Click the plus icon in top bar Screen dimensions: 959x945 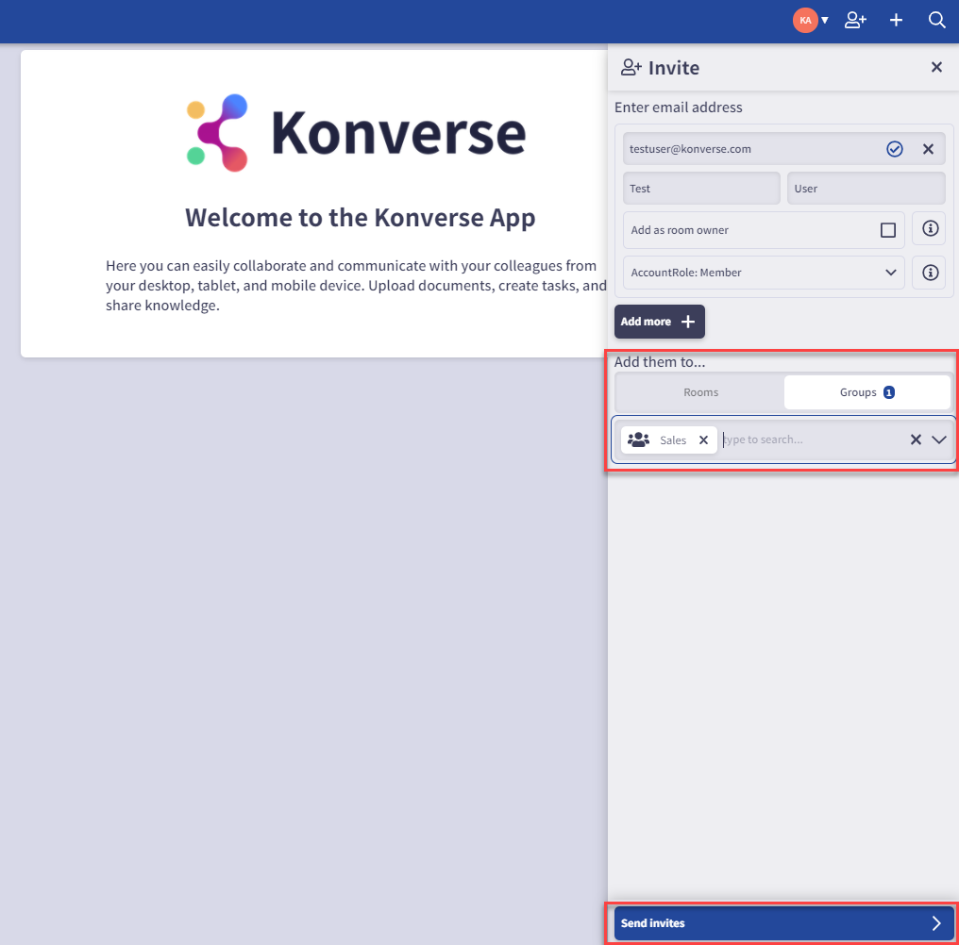[x=896, y=20]
